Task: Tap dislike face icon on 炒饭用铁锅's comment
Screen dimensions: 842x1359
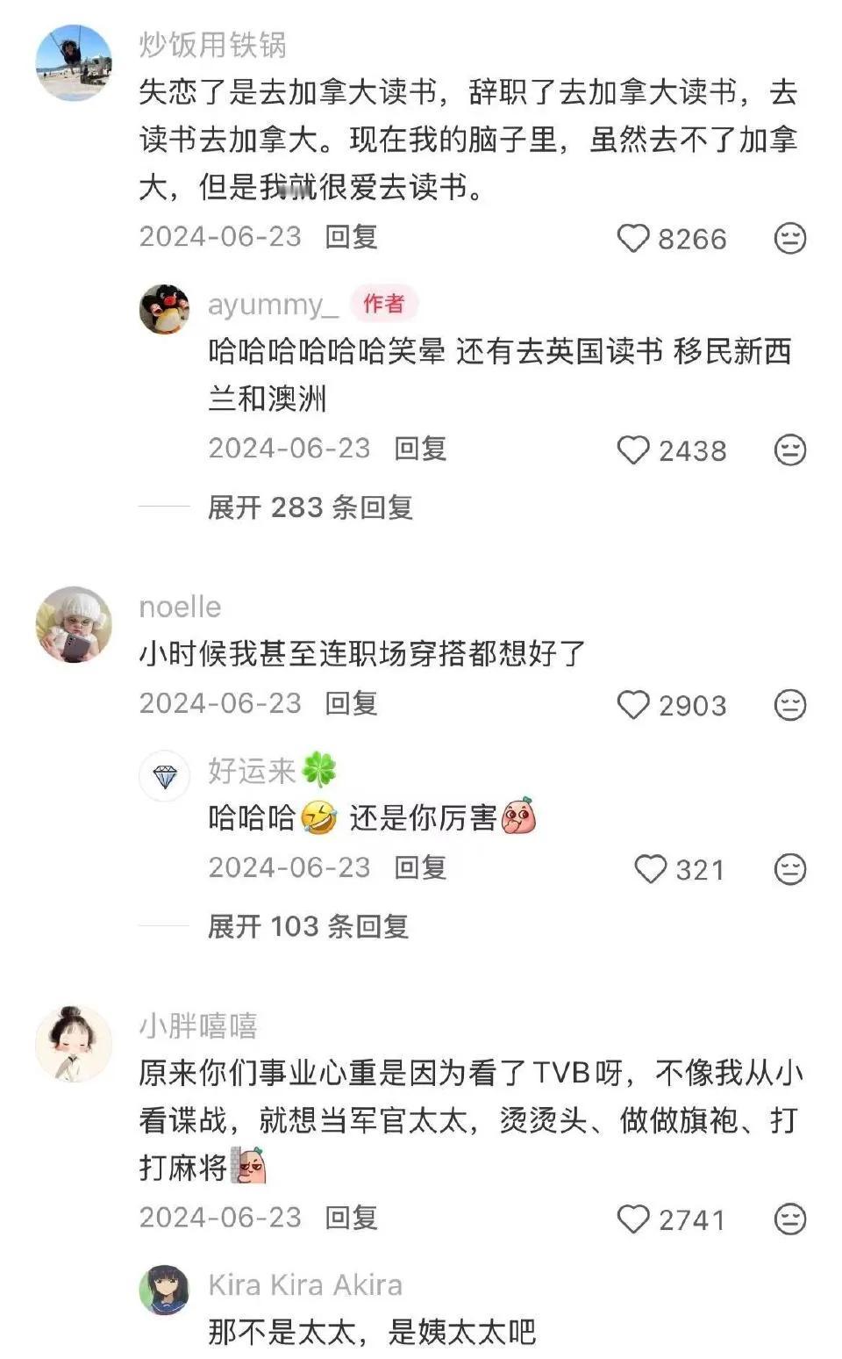Action: pyautogui.click(x=789, y=238)
